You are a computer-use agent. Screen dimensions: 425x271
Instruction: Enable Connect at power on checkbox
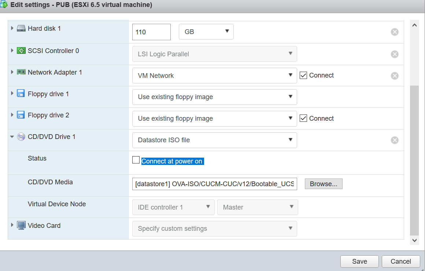[136, 160]
